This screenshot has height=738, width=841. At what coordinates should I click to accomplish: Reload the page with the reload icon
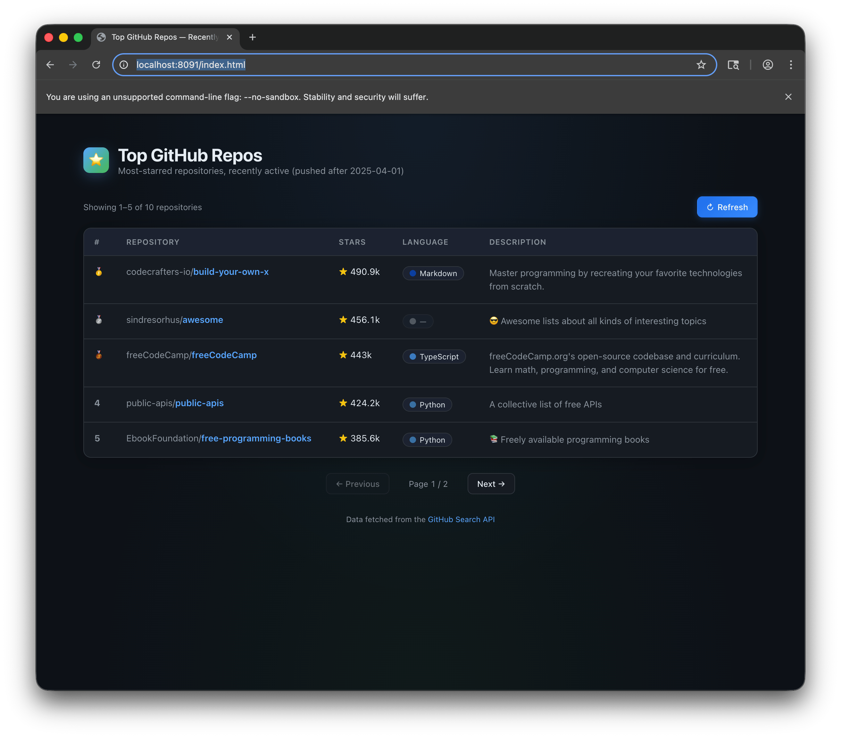[96, 65]
